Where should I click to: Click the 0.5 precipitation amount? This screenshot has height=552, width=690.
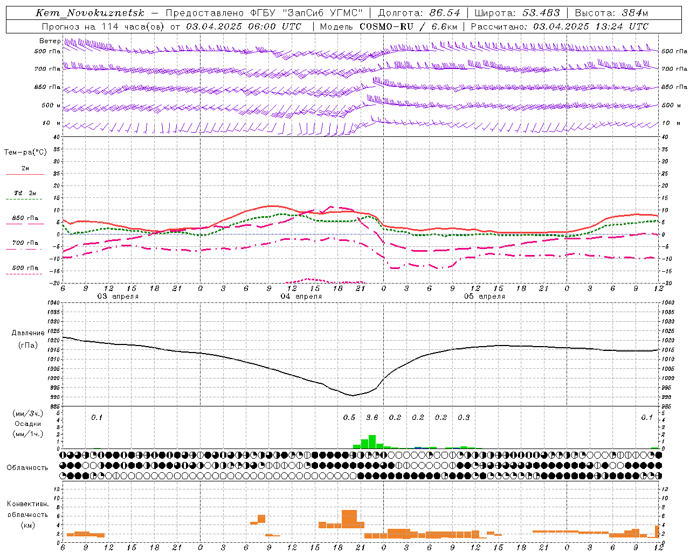349,417
